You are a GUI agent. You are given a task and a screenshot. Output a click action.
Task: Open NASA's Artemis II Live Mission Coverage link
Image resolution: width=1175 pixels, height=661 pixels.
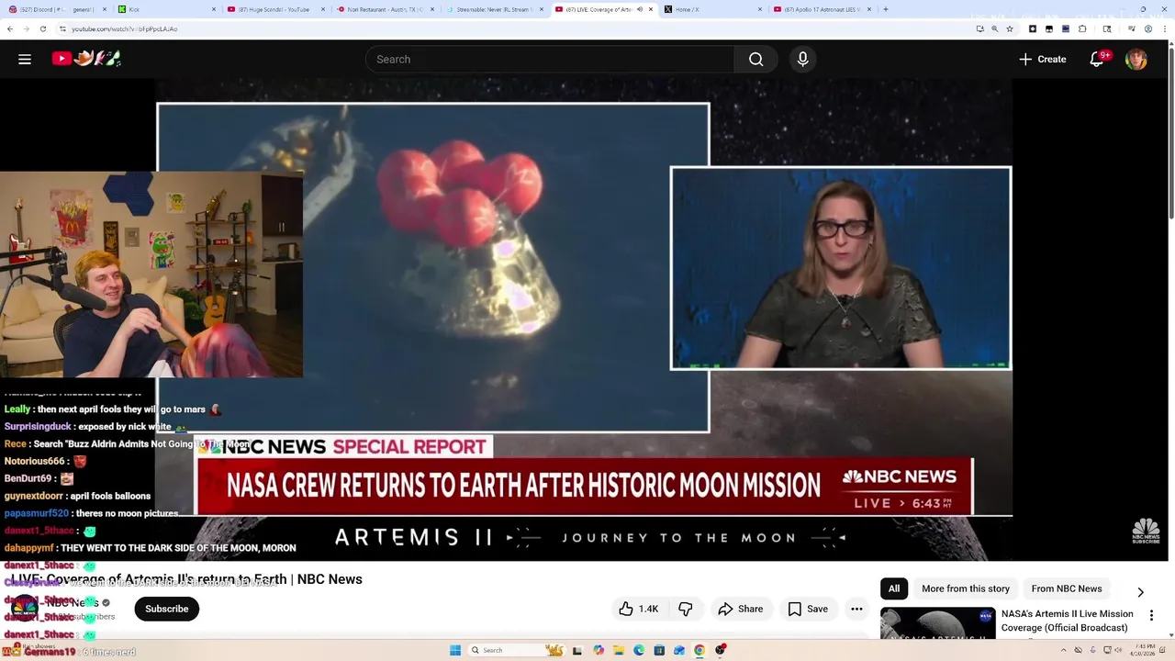1067,621
